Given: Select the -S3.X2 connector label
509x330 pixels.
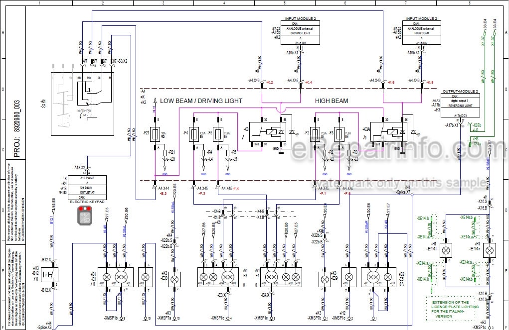Looking at the screenshot, I should tap(122, 61).
